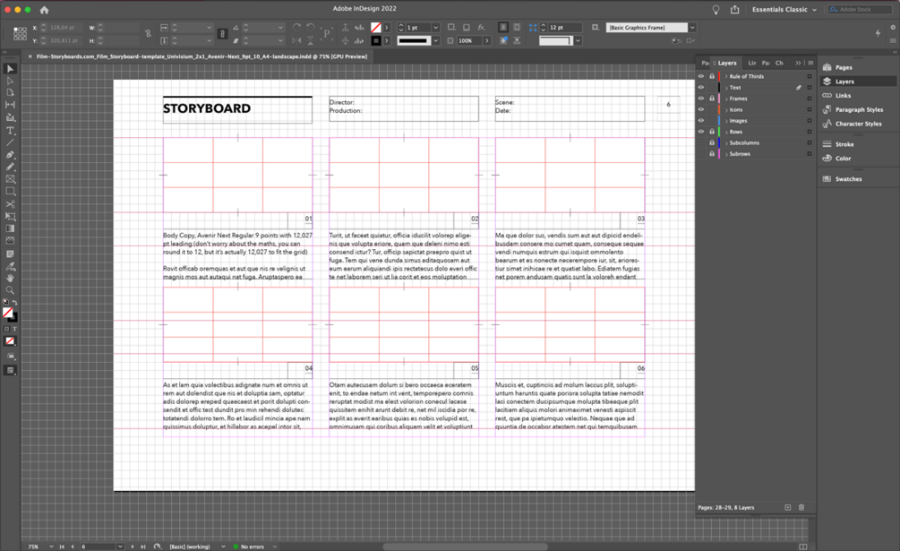Unlock the Subrows layer
This screenshot has width=900, height=551.
712,154
